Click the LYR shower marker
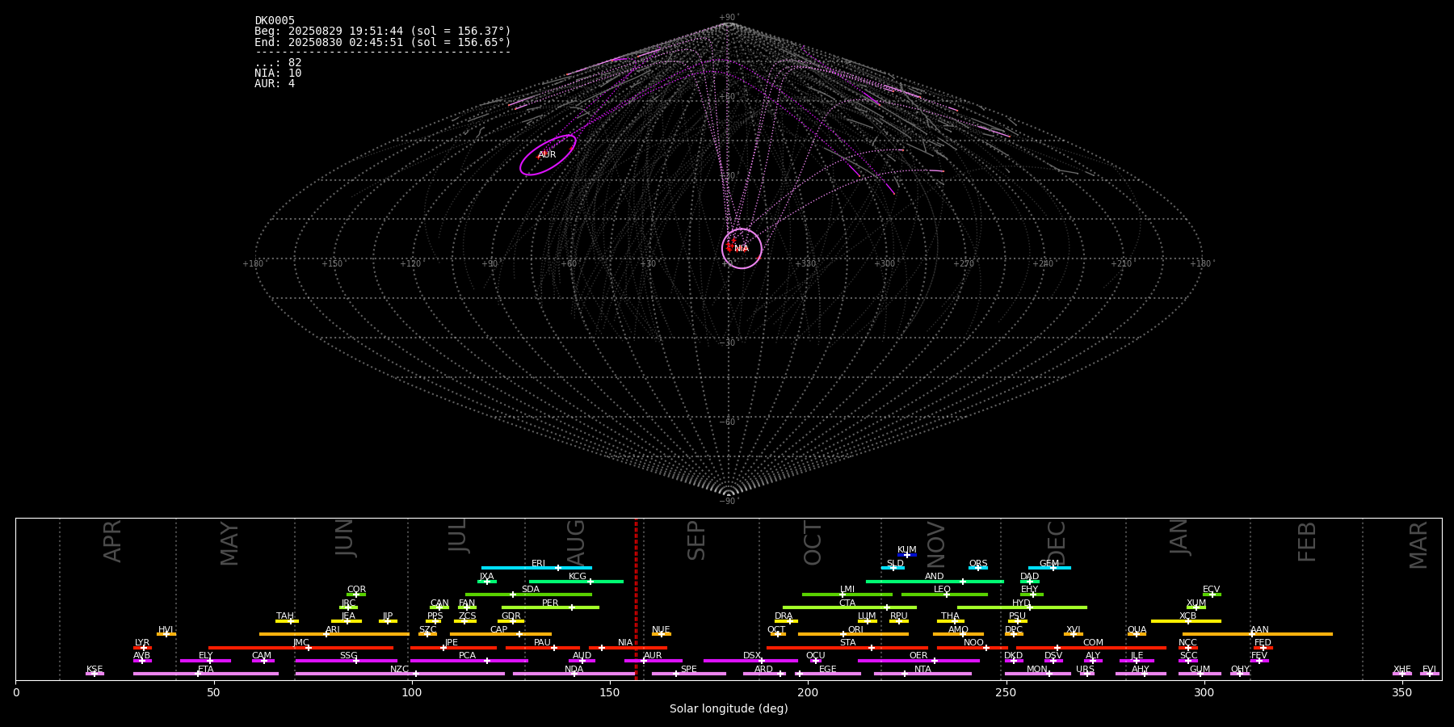 pyautogui.click(x=142, y=648)
